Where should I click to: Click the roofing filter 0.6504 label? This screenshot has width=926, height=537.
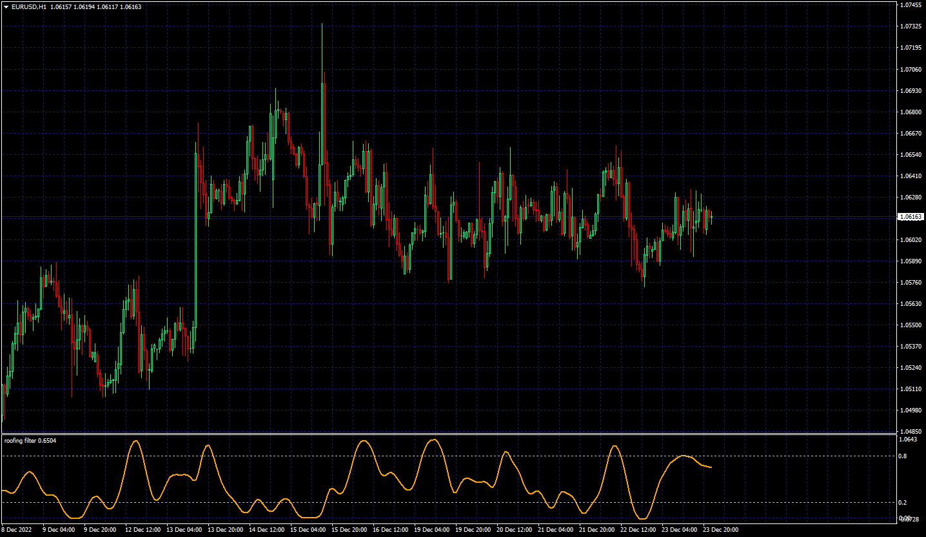[x=30, y=440]
